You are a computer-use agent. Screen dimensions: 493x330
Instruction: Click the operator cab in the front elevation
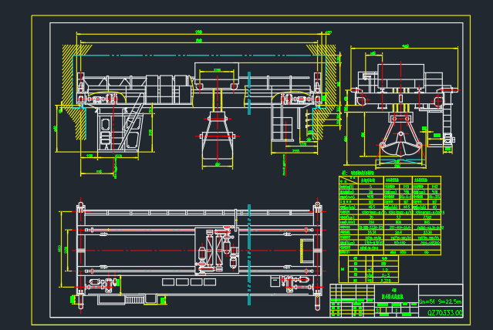(119, 131)
